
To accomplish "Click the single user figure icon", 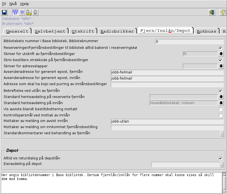I will (x=35, y=12).
